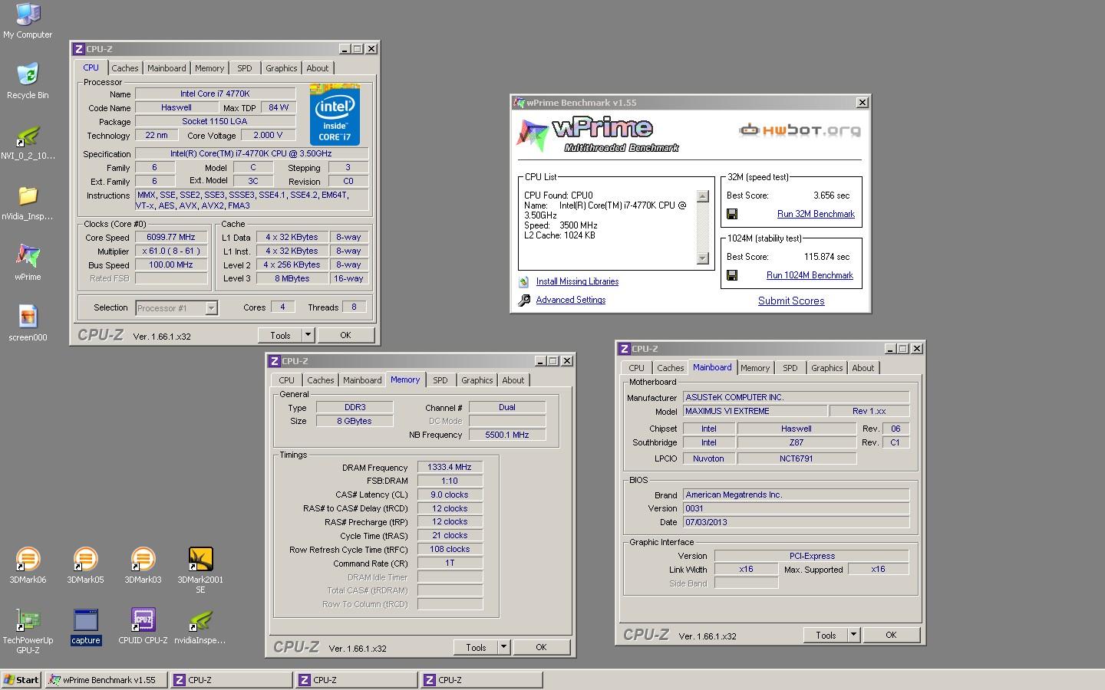This screenshot has width=1105, height=690.
Task: Click Tools button in Memory window
Action: click(476, 647)
